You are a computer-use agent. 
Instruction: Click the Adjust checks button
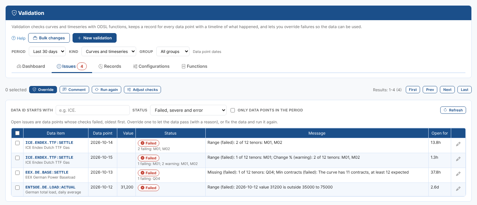[x=142, y=90]
